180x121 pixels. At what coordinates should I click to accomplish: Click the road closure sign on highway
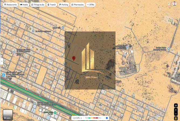pos(27,89)
